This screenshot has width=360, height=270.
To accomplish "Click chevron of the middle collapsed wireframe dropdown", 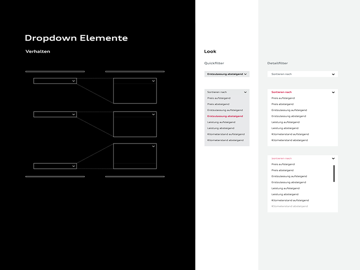I will (73, 114).
